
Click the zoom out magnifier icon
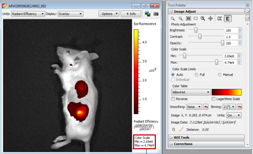[x=173, y=19]
